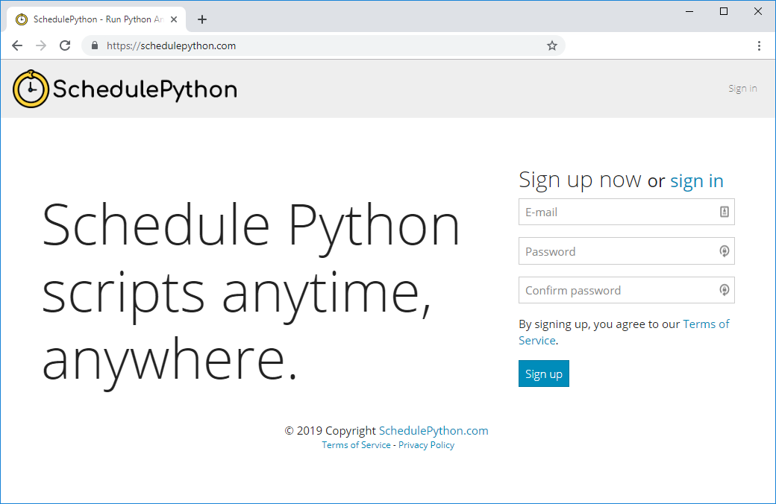This screenshot has height=504, width=776.
Task: Select the SchedulePython browser tab
Action: [x=96, y=19]
